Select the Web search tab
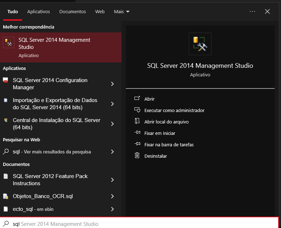 point(100,12)
